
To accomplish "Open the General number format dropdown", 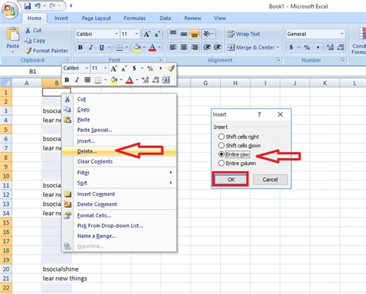I will point(342,34).
